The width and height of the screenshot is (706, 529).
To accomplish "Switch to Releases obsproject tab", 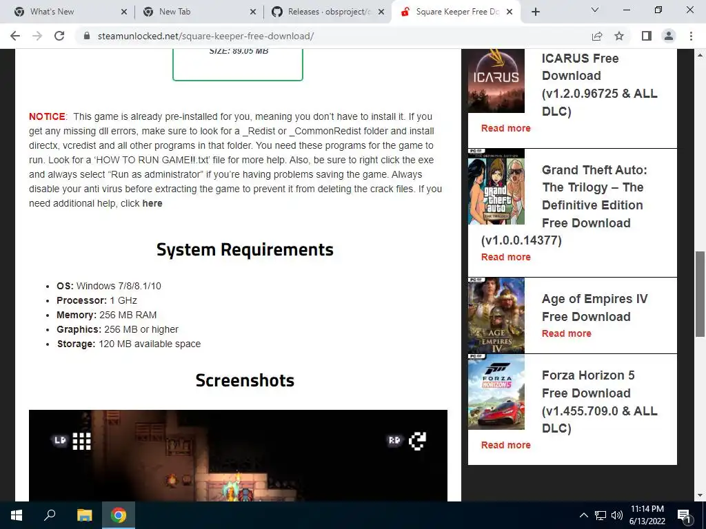I will click(x=327, y=12).
